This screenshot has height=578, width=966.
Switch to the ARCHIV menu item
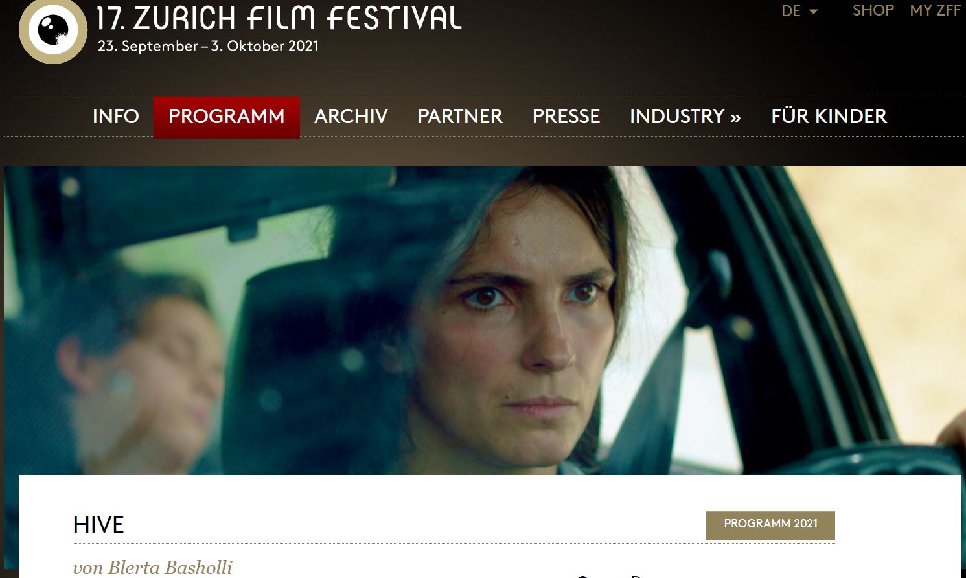pos(351,117)
